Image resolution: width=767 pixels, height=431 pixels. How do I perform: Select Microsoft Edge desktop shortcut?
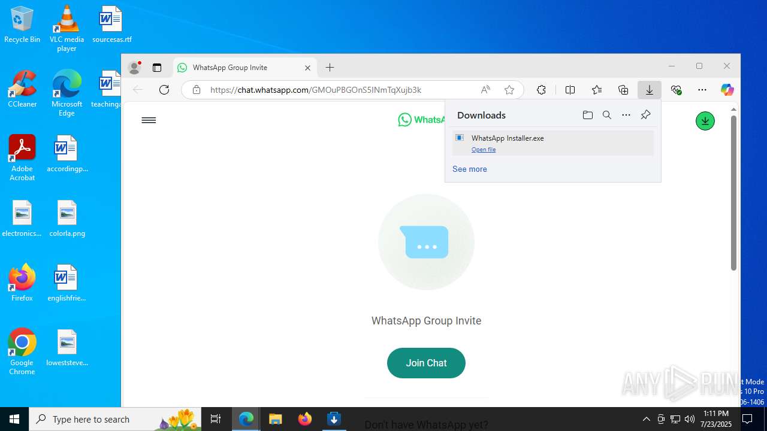tap(67, 93)
